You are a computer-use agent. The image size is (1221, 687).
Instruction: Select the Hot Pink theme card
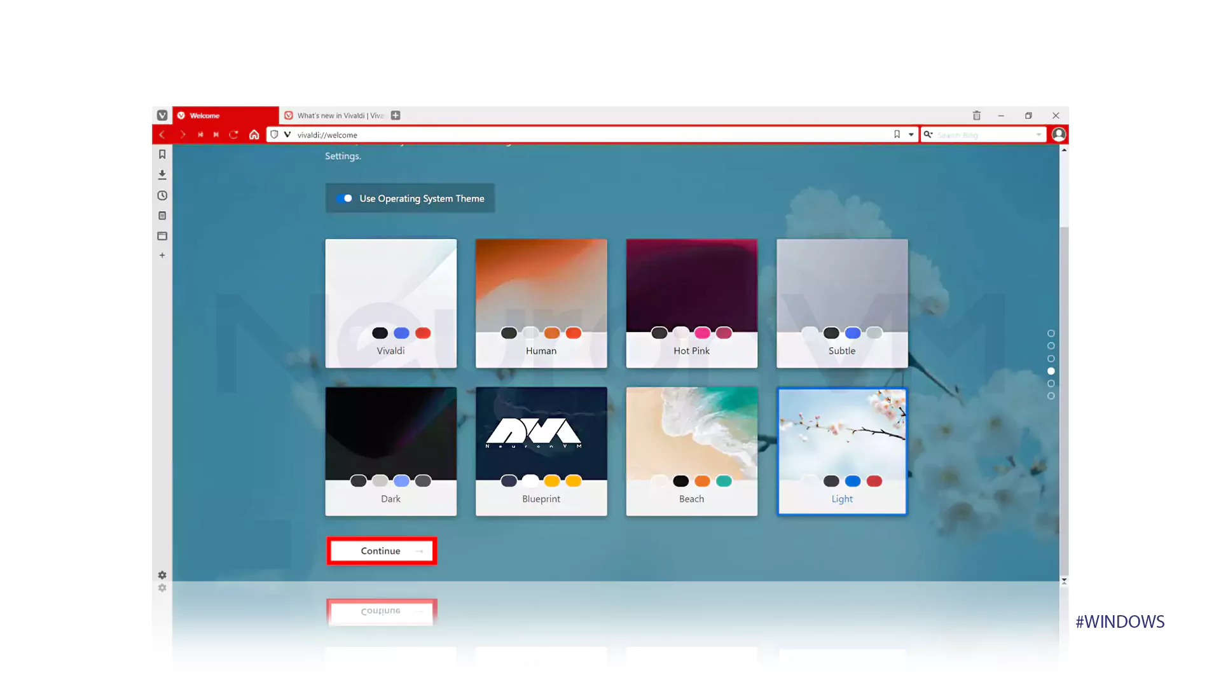(x=692, y=303)
